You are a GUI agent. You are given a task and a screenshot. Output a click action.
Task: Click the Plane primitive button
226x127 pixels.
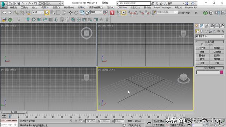217,63
